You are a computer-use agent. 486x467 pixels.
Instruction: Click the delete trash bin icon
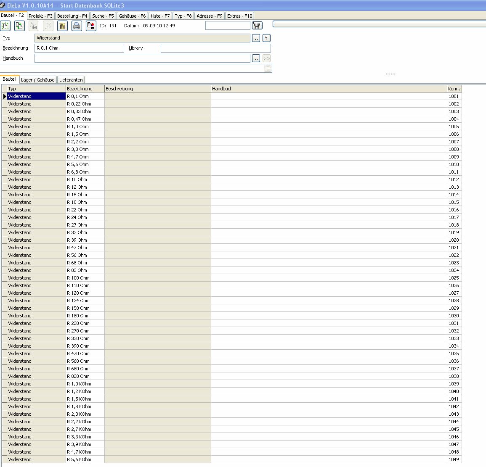[x=62, y=26]
